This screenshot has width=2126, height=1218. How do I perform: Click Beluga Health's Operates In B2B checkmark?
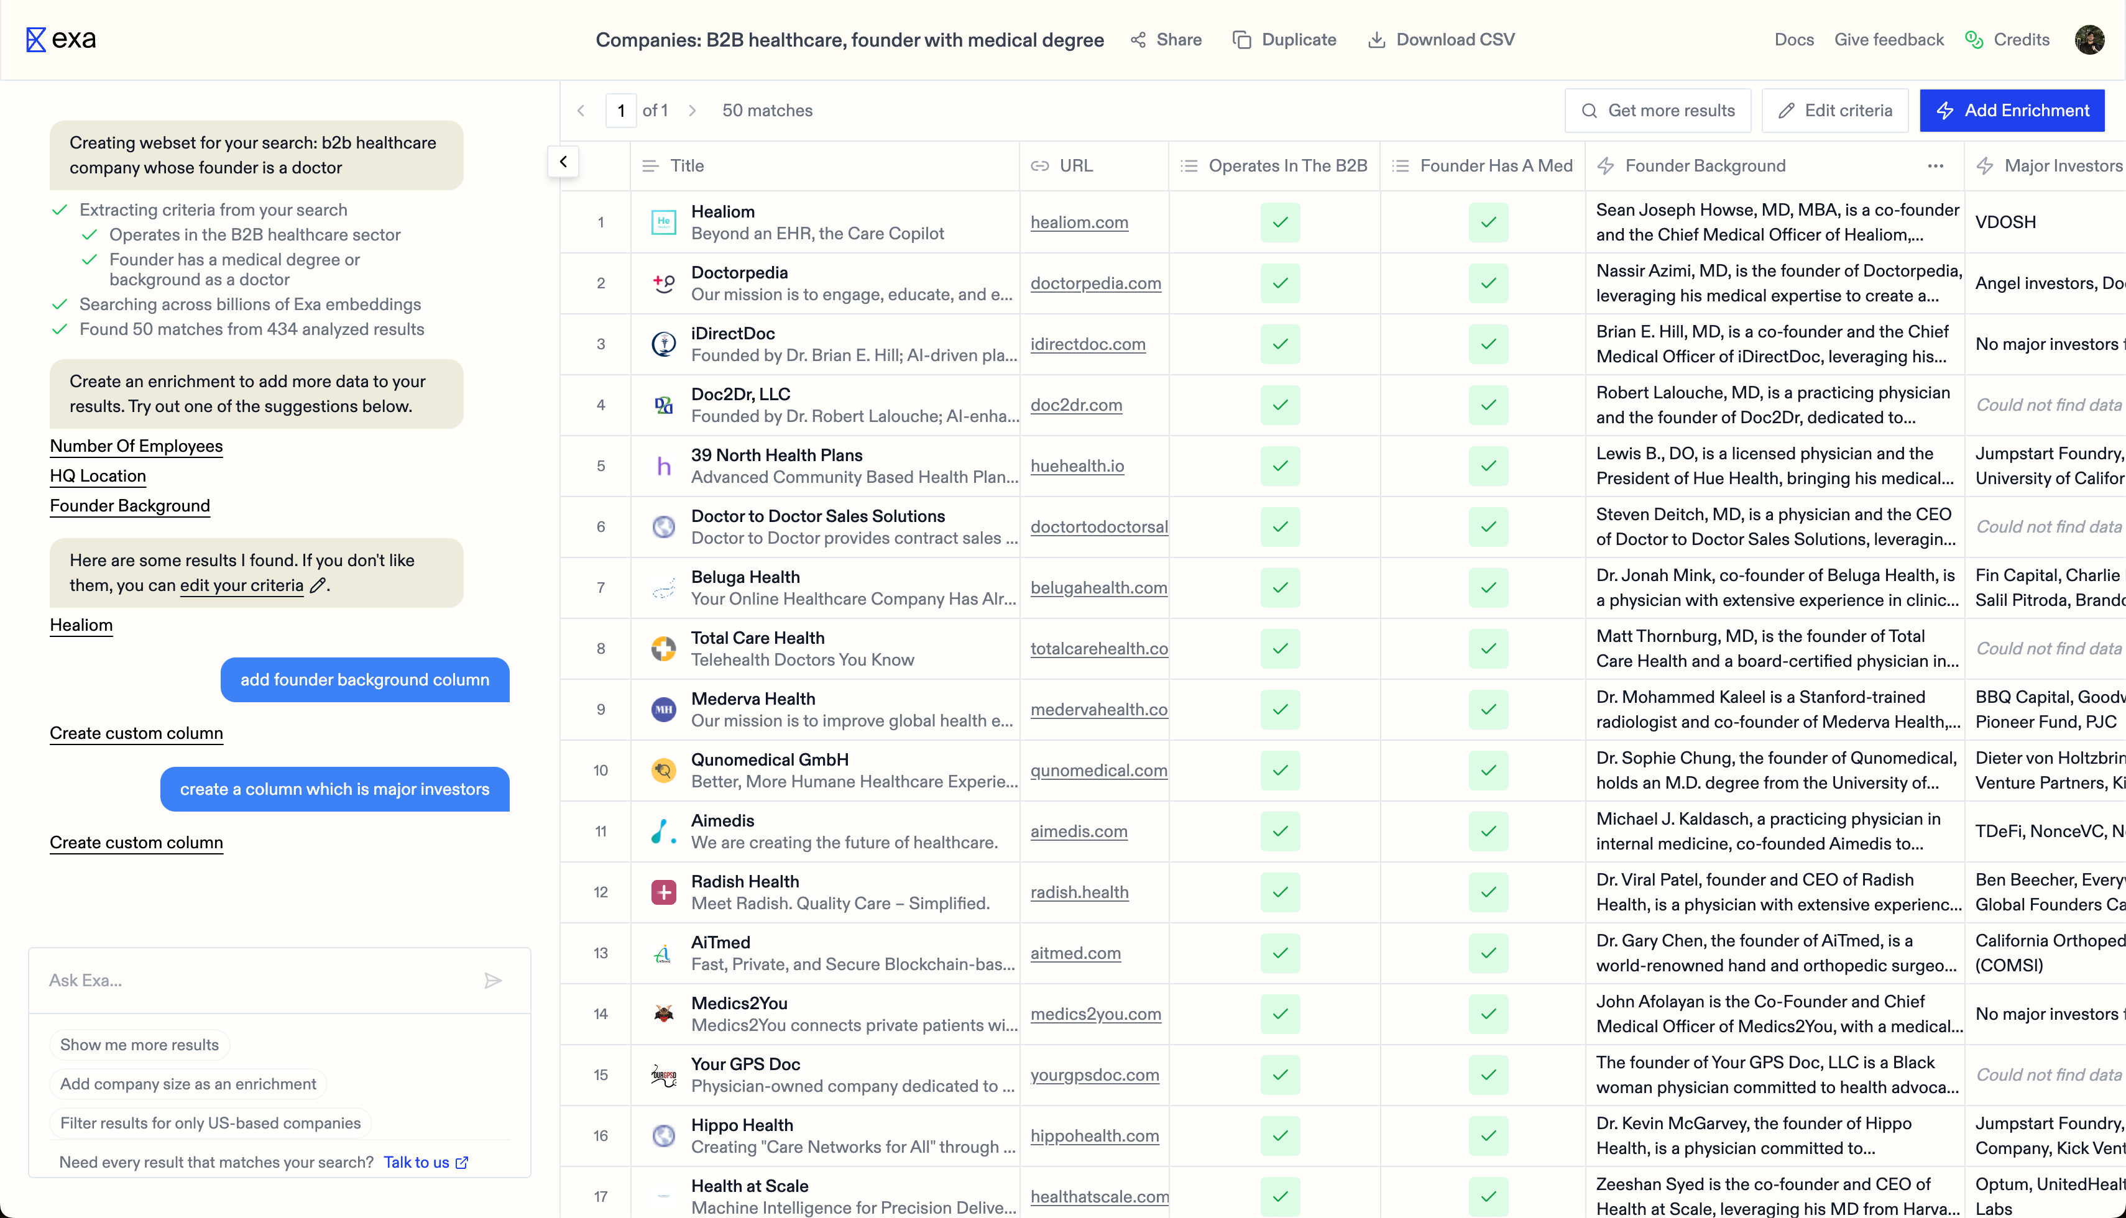click(1279, 588)
